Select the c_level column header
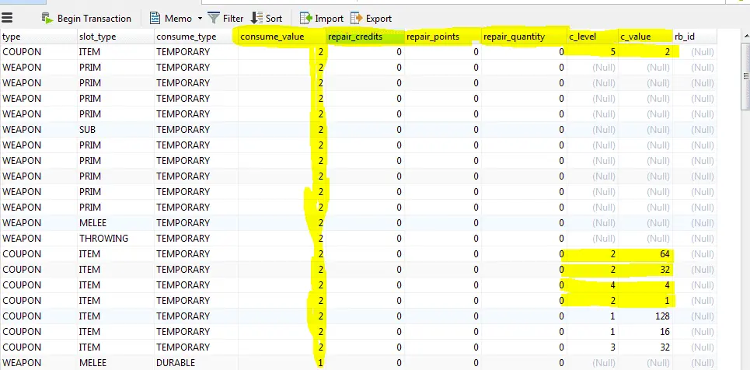The image size is (750, 370). coord(592,37)
